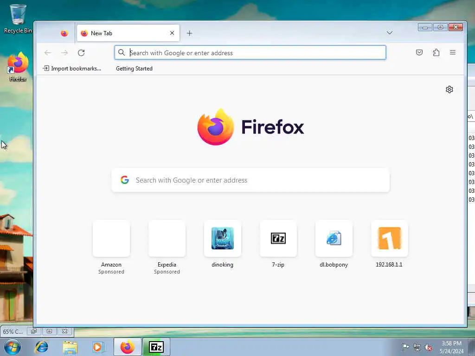The height and width of the screenshot is (356, 475).
Task: Click muted volume icon in tray
Action: coord(428,347)
